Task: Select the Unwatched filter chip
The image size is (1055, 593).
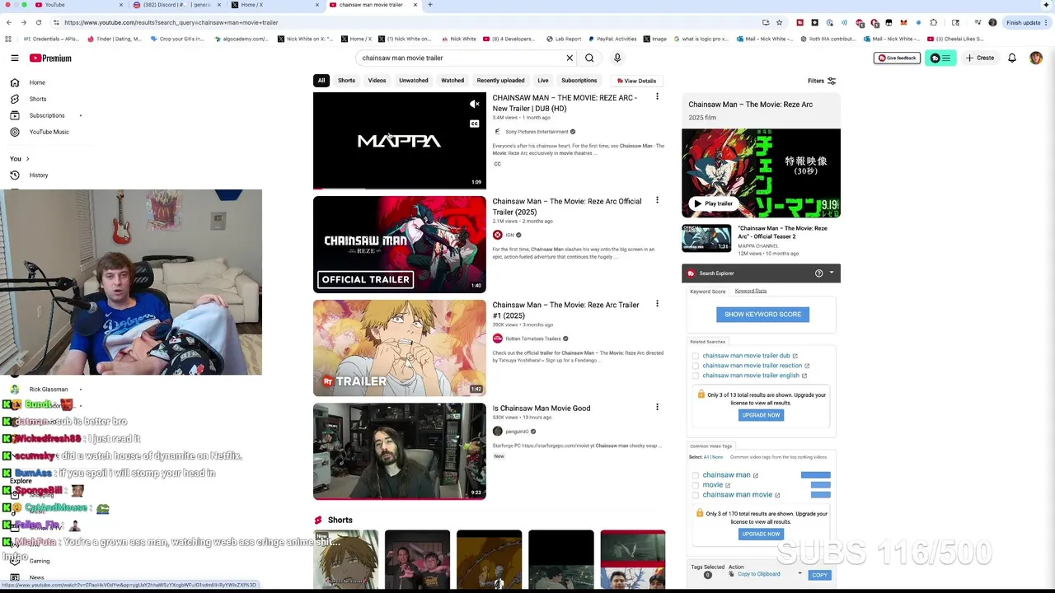Action: point(414,81)
